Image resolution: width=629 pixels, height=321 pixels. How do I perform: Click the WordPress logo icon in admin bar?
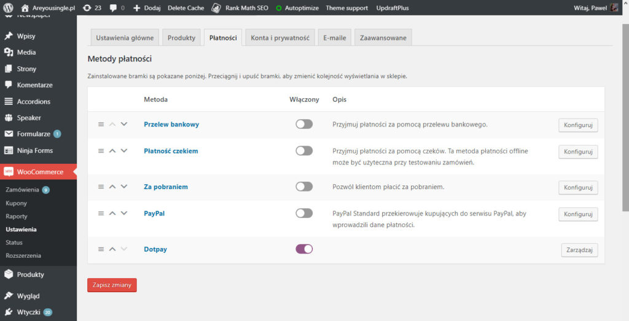[8, 7]
